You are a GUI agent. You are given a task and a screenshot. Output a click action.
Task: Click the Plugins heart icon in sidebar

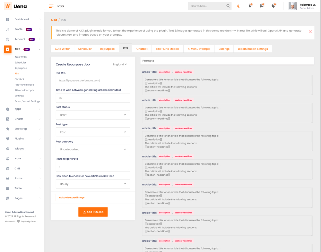tap(8, 139)
